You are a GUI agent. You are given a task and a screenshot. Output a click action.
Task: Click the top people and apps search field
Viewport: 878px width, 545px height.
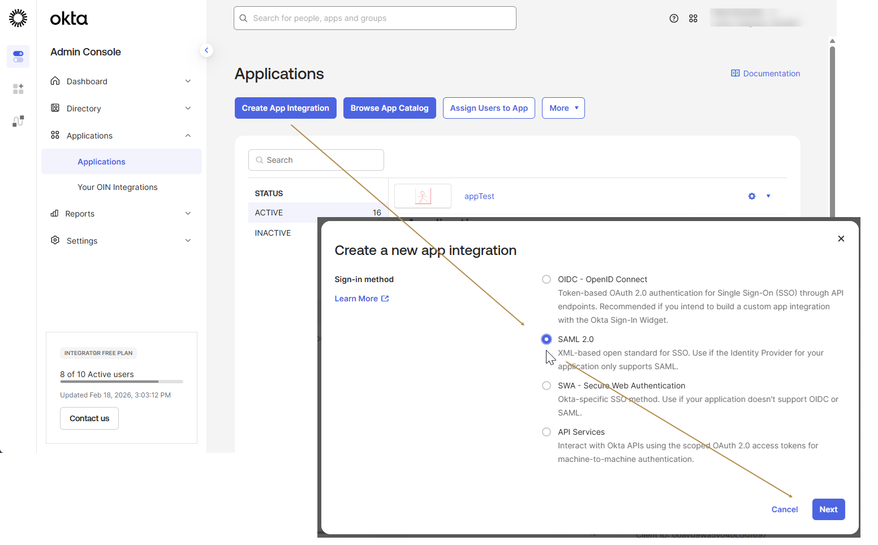tap(375, 18)
